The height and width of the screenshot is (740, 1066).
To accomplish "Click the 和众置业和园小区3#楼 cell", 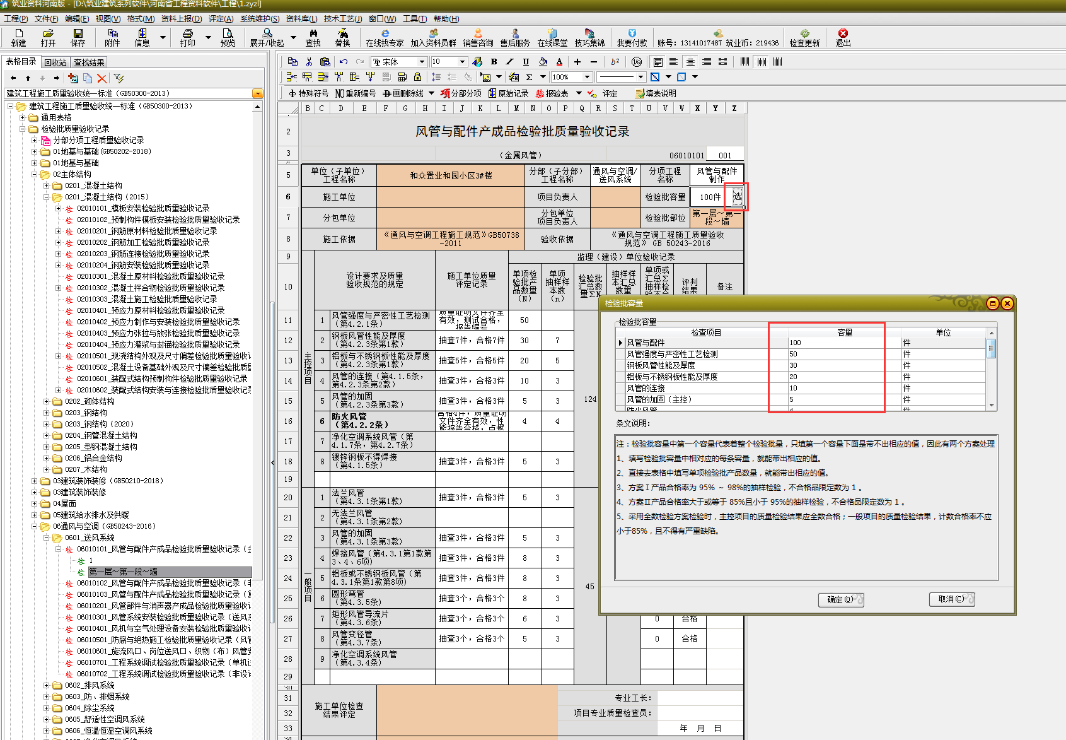I will pyautogui.click(x=451, y=175).
